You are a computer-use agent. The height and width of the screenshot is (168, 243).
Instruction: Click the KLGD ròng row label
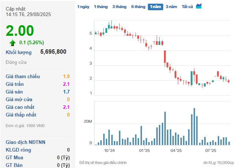(x=19, y=150)
